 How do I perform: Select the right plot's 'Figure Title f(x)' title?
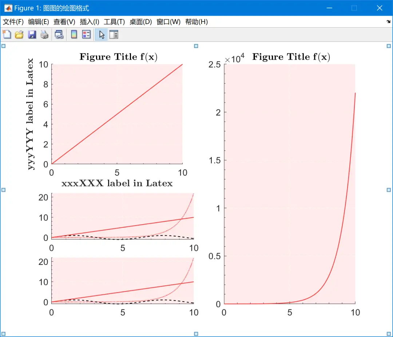click(x=291, y=57)
